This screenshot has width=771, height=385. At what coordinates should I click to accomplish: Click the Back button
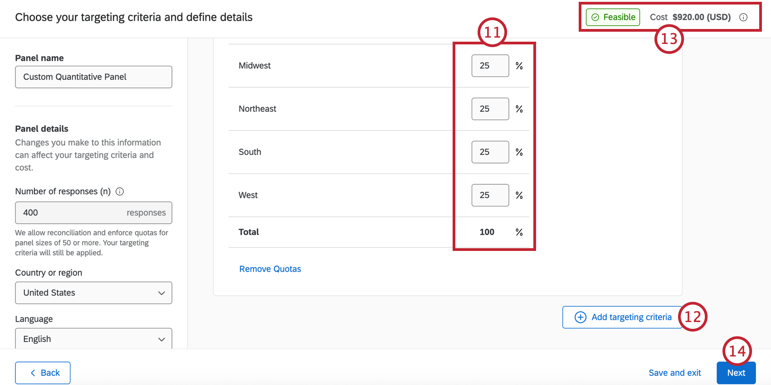[x=43, y=373]
